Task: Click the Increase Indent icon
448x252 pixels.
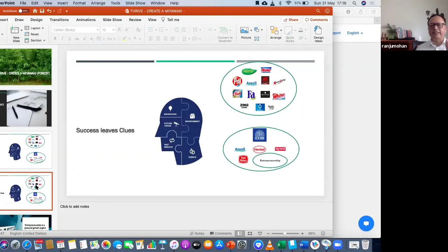Action: (x=184, y=30)
